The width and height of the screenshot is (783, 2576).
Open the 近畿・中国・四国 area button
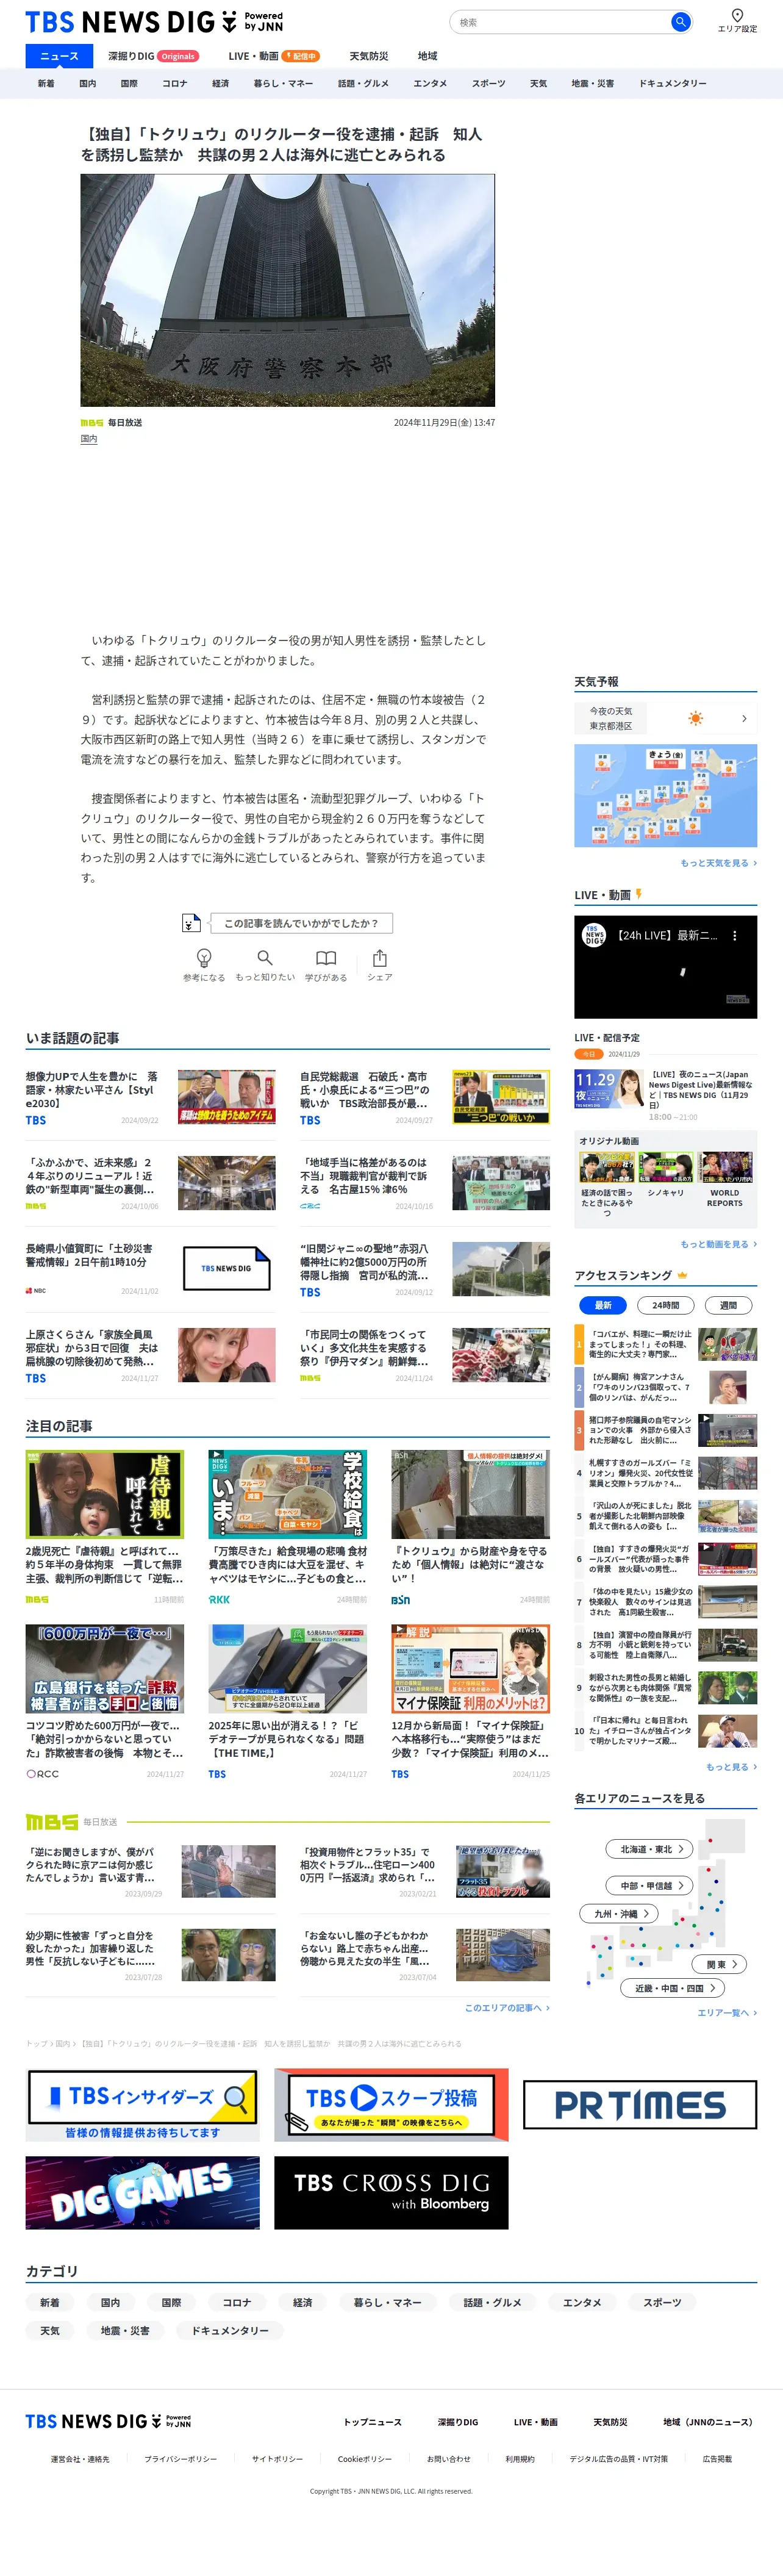point(673,1988)
